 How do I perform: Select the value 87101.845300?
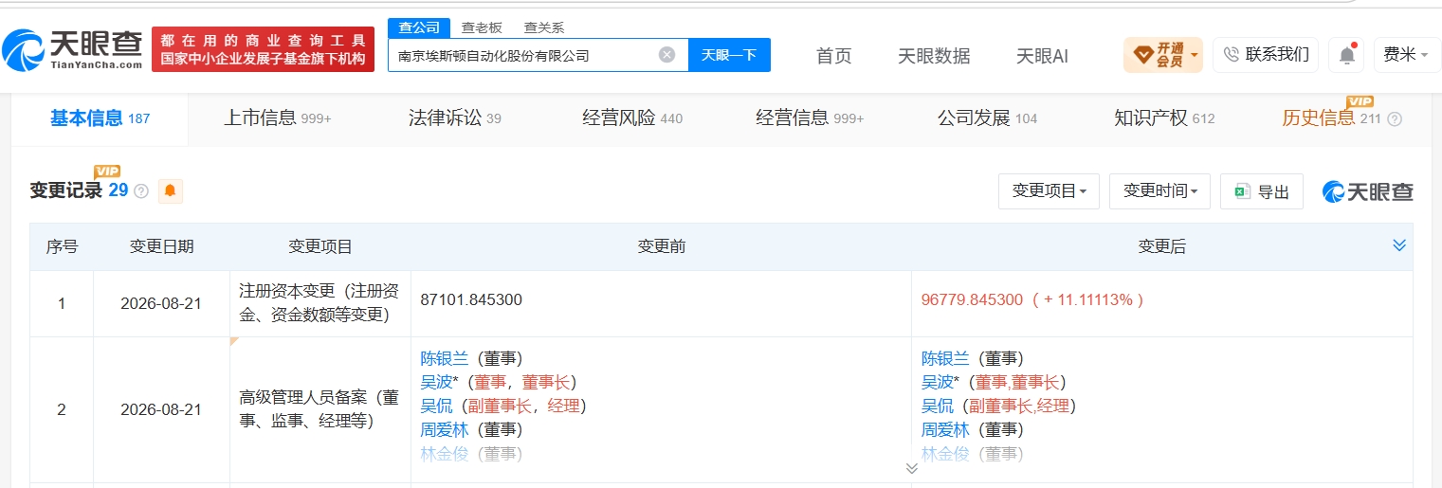(471, 299)
